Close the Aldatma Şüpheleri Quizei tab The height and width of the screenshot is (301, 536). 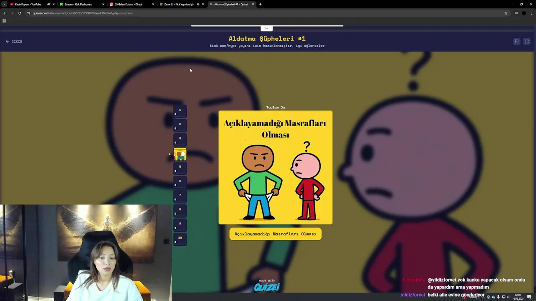point(253,4)
